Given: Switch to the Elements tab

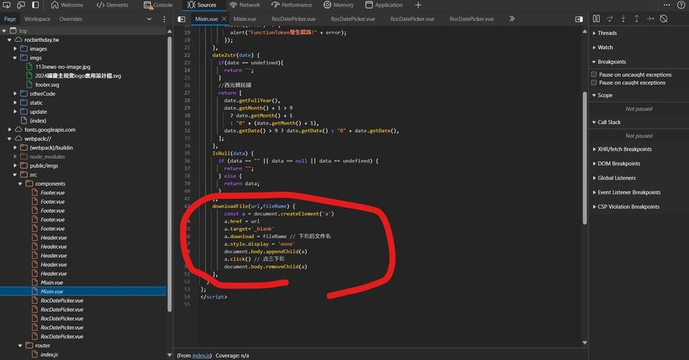Looking at the screenshot, I should coord(112,5).
